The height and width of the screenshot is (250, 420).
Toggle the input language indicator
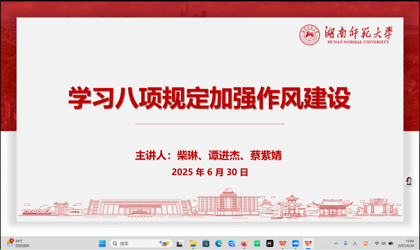coord(355,243)
